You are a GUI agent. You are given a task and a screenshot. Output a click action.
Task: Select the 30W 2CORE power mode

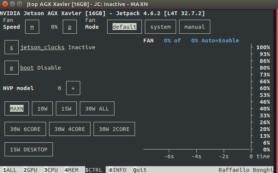[114, 129]
